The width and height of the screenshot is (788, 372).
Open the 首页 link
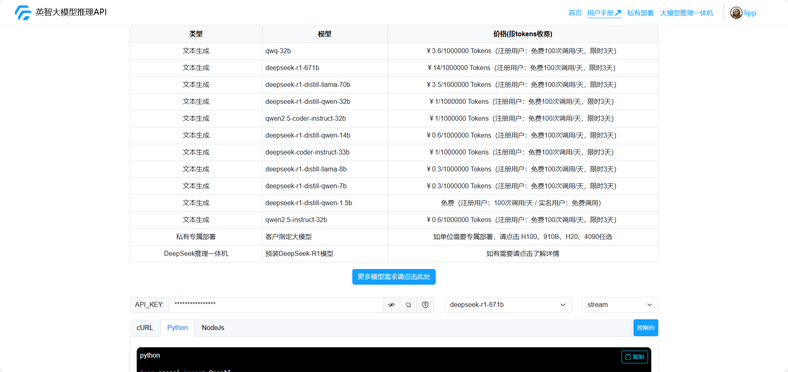click(x=575, y=13)
